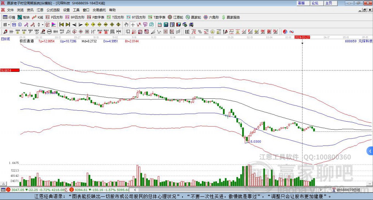
Task: Switch to K线 candlestick chart
Action: click(x=38, y=17)
